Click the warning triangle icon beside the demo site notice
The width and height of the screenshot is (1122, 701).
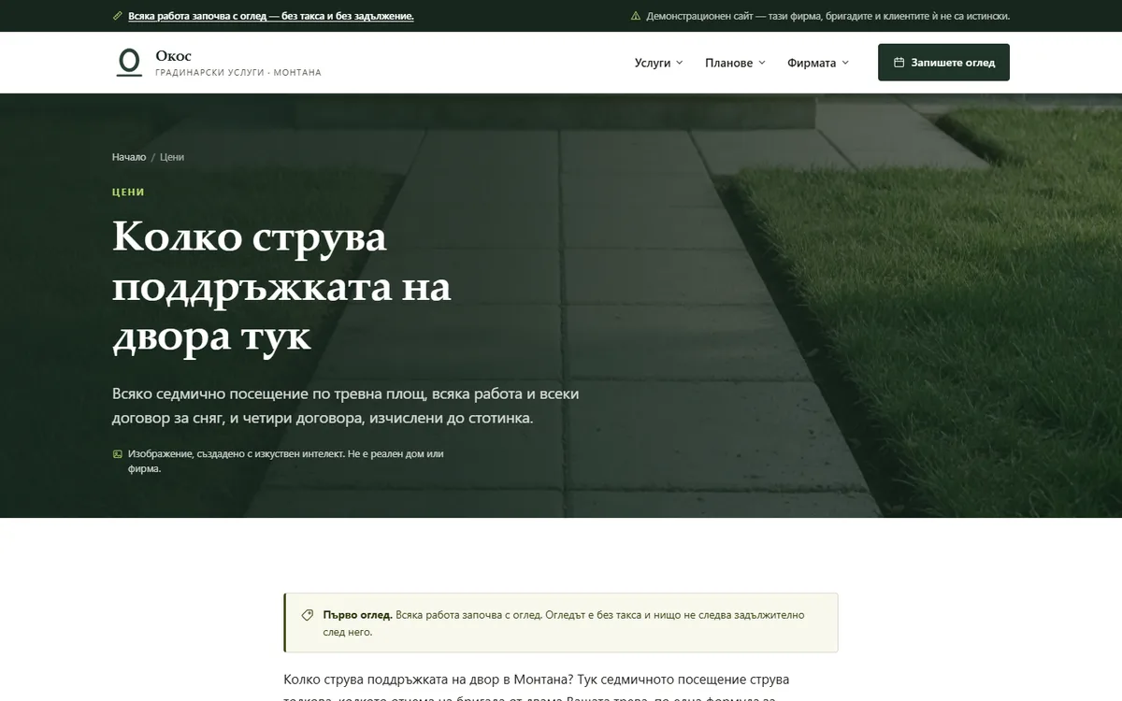(x=636, y=16)
